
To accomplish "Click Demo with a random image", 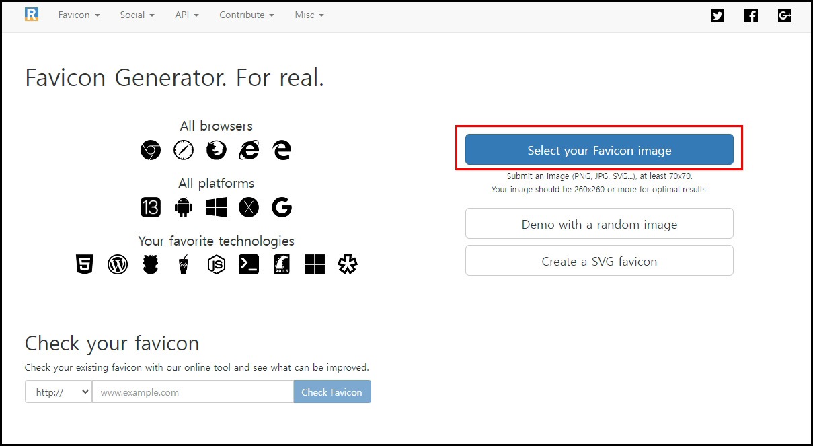I will [599, 223].
